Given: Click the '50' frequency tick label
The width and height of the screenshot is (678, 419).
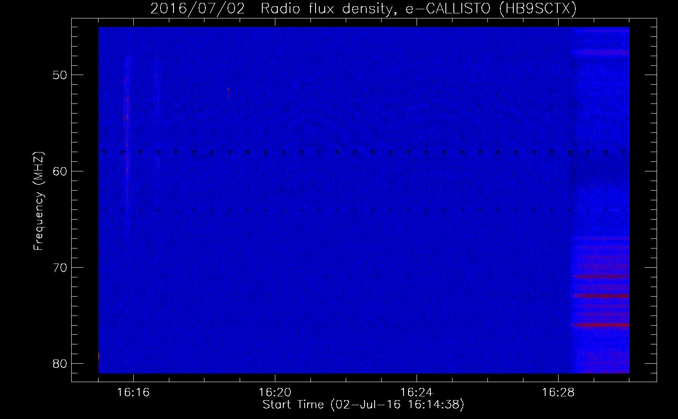Looking at the screenshot, I should pos(60,75).
